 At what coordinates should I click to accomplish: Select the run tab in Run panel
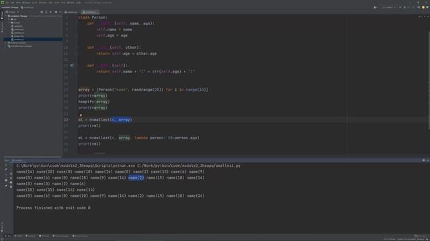pos(18,161)
